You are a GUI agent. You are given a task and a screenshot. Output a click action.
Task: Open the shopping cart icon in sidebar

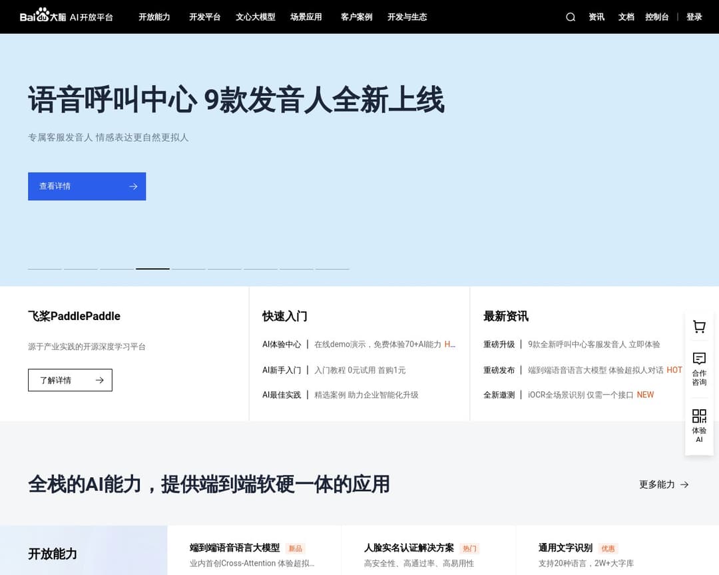click(699, 327)
